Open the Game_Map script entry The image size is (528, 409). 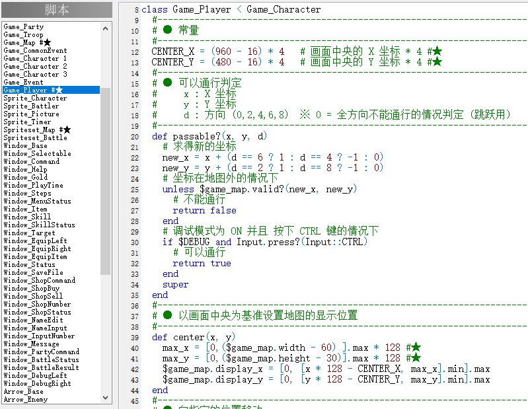tap(27, 42)
